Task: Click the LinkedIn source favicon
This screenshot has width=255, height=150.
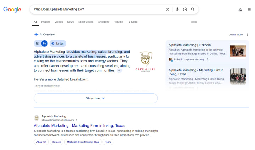Action: coord(171,60)
